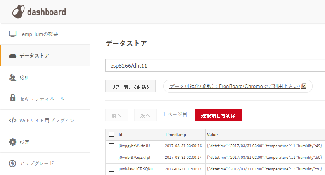
Task: Open the 認証 sidebar section
Action: 45,77
